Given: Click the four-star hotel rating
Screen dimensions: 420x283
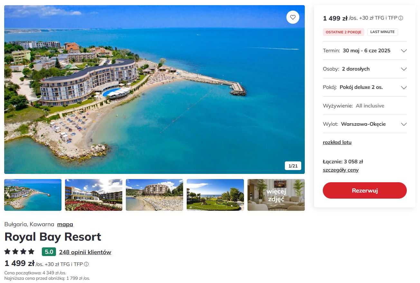Looking at the screenshot, I should (19, 252).
